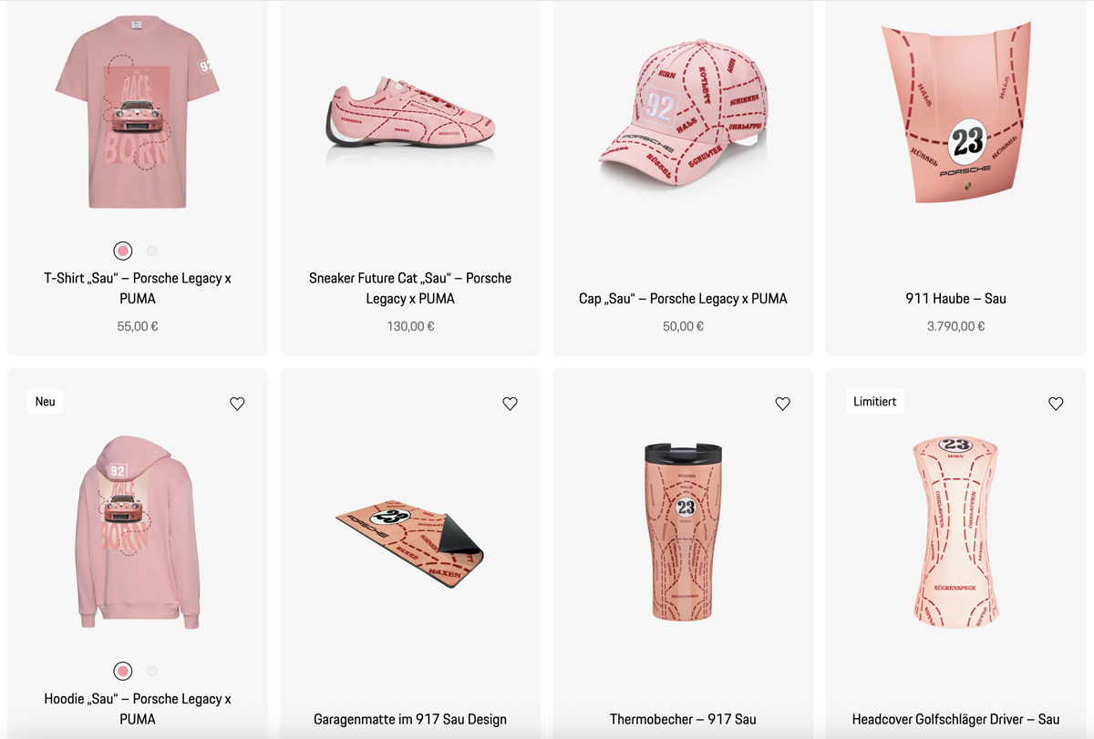The width and height of the screenshot is (1094, 739).
Task: Open Garagenmatte im 917 Sau Design title
Action: point(410,719)
